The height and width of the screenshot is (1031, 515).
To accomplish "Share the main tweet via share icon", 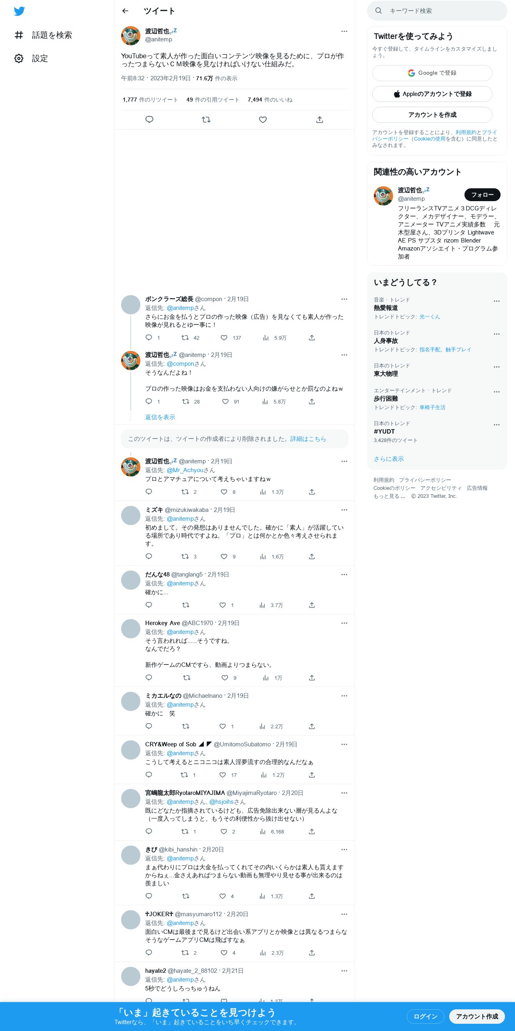I will coord(320,120).
